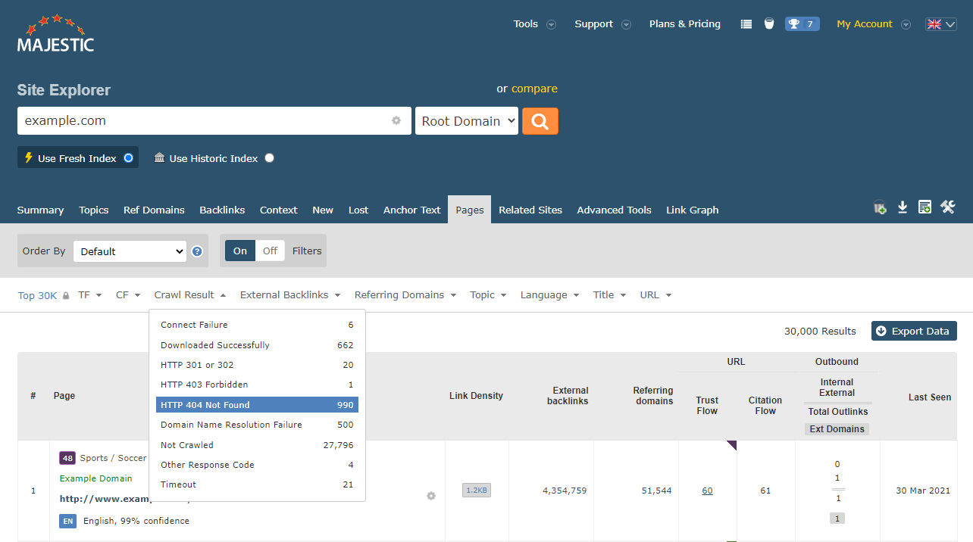Open Plans & Pricing link
Screen dimensions: 973x542
click(x=685, y=24)
